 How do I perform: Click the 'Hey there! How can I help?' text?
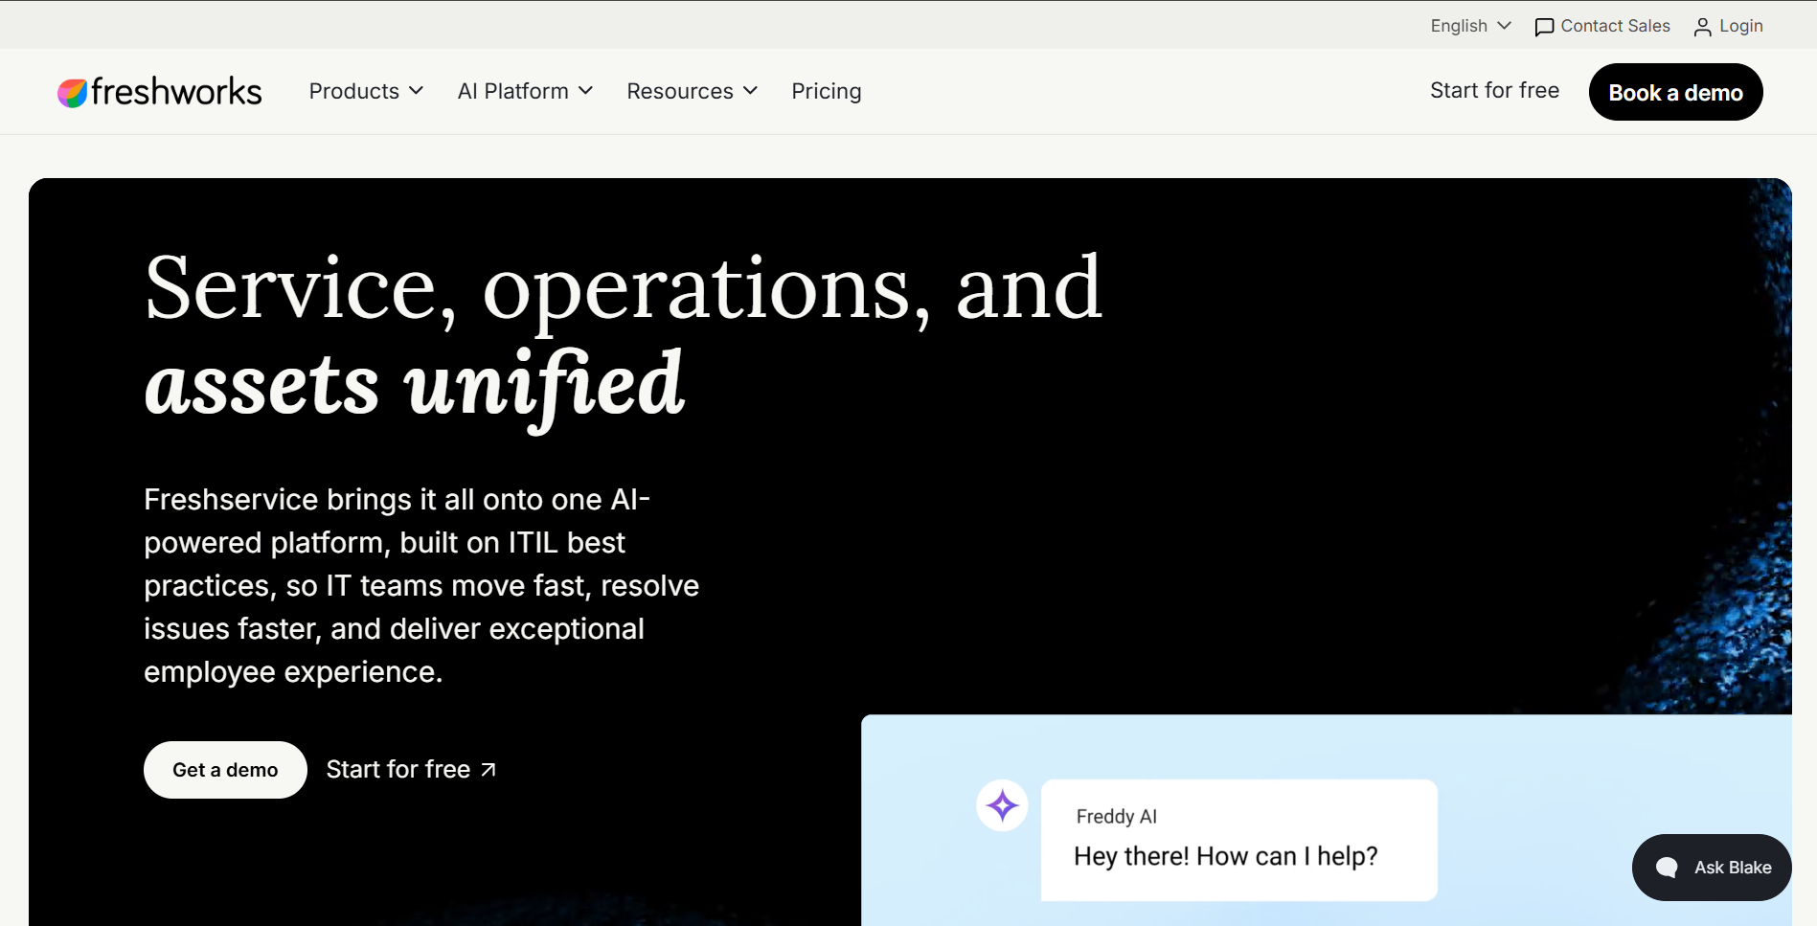1225,856
